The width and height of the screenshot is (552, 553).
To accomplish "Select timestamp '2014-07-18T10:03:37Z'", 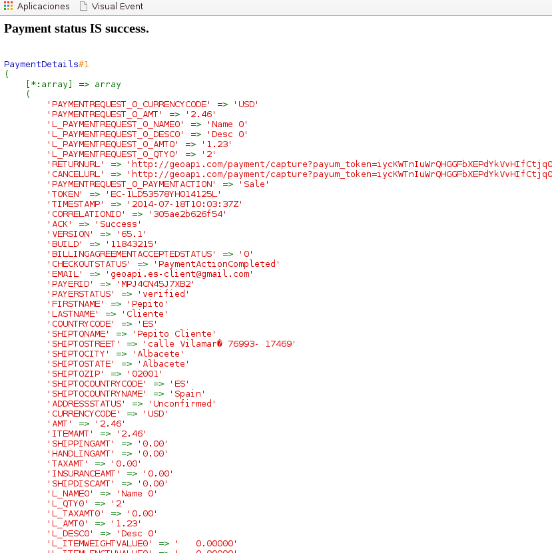I will coord(184,204).
